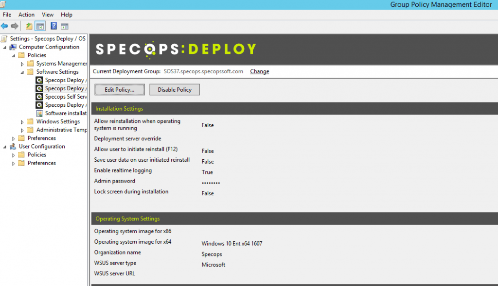
Task: Select the User Configuration node
Action: point(42,146)
